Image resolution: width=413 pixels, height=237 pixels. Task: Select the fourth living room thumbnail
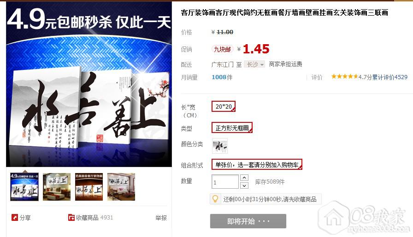121,187
